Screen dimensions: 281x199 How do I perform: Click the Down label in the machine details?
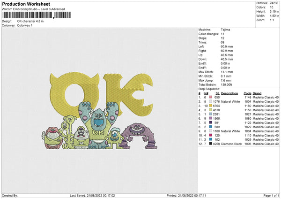pyautogui.click(x=202, y=59)
